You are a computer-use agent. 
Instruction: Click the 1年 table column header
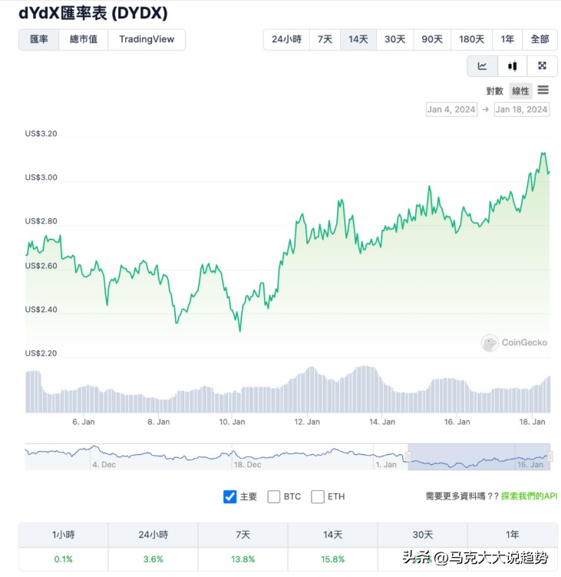513,535
